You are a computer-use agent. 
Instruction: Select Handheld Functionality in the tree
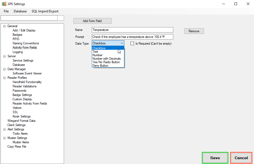27,82
